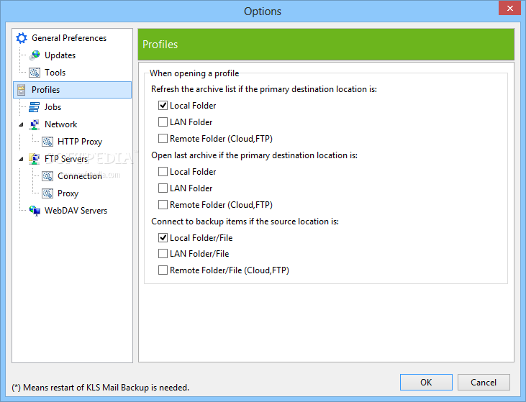Check Remote Folder under Open last archive
The height and width of the screenshot is (402, 526).
click(x=163, y=204)
